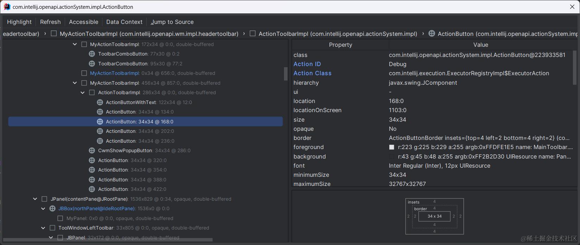
Task: Tick the checkbox beside ToolWindowLeftToolbar
Action: (x=52, y=228)
